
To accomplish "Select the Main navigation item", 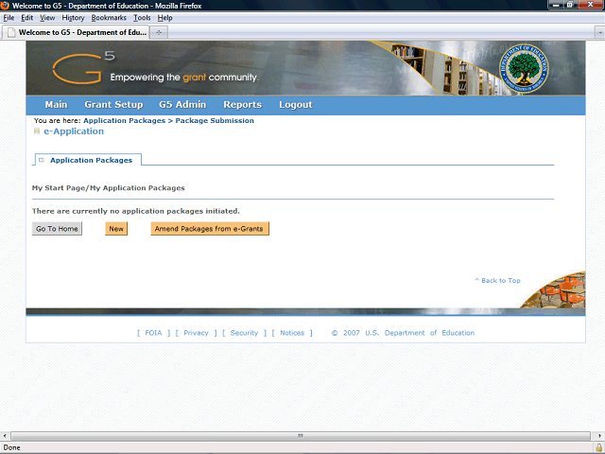I will 56,105.
